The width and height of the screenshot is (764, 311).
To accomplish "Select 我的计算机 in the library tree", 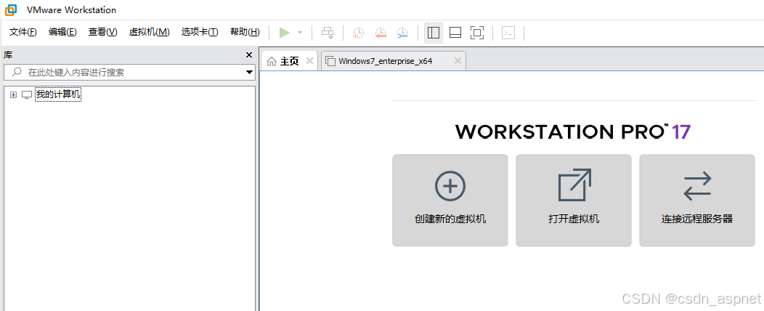I will (x=58, y=94).
